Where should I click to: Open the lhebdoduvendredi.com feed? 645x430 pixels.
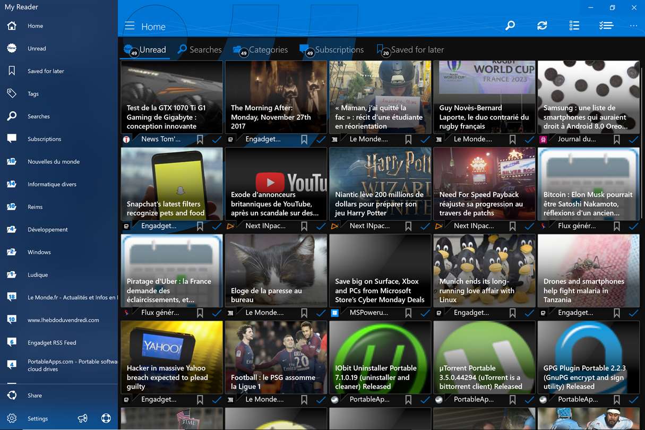point(59,320)
